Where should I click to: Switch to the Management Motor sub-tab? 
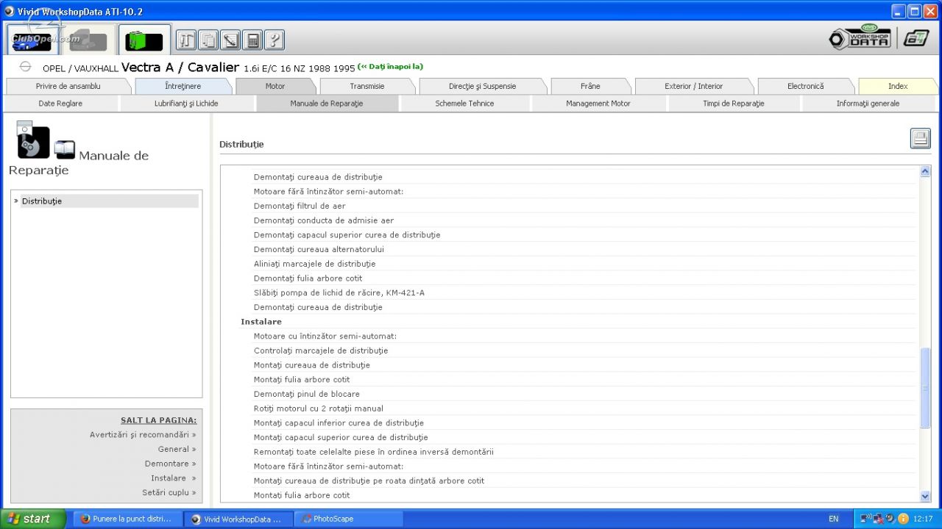click(x=598, y=104)
